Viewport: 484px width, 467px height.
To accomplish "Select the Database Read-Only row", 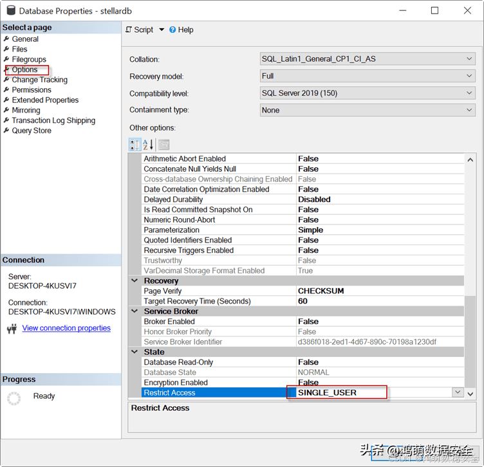I will pos(304,362).
